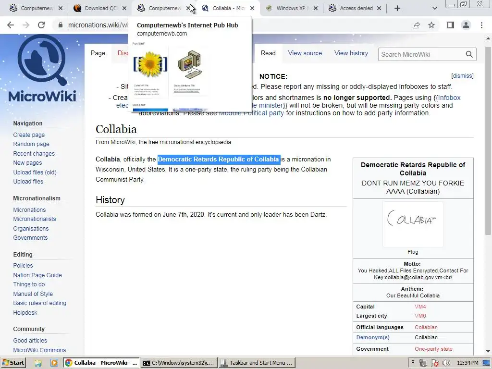Viewport: 492px width, 369px height.
Task: Open the New pages link
Action: click(27, 163)
